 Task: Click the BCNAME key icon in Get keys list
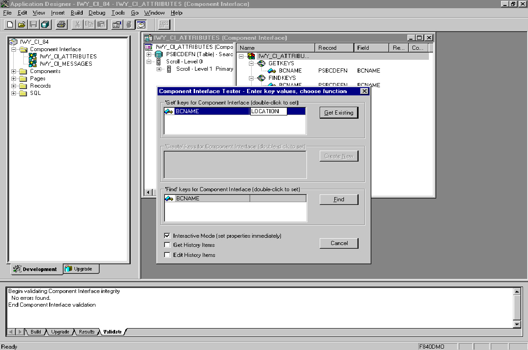pyautogui.click(x=169, y=111)
